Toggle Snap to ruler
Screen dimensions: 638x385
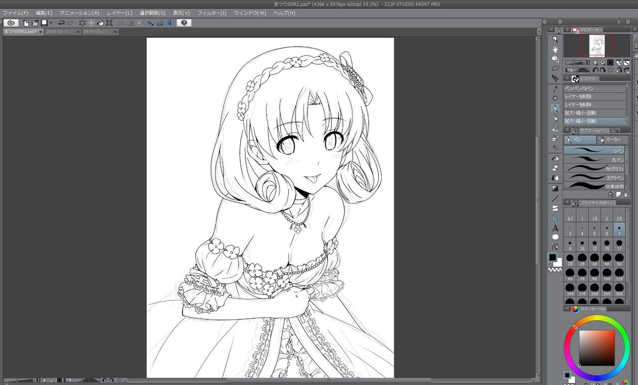click(x=151, y=23)
